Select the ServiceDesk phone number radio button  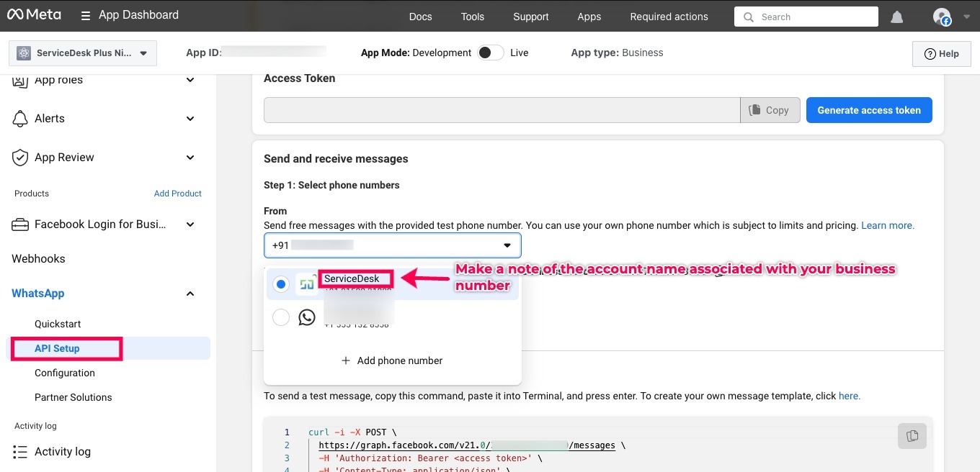coord(281,284)
